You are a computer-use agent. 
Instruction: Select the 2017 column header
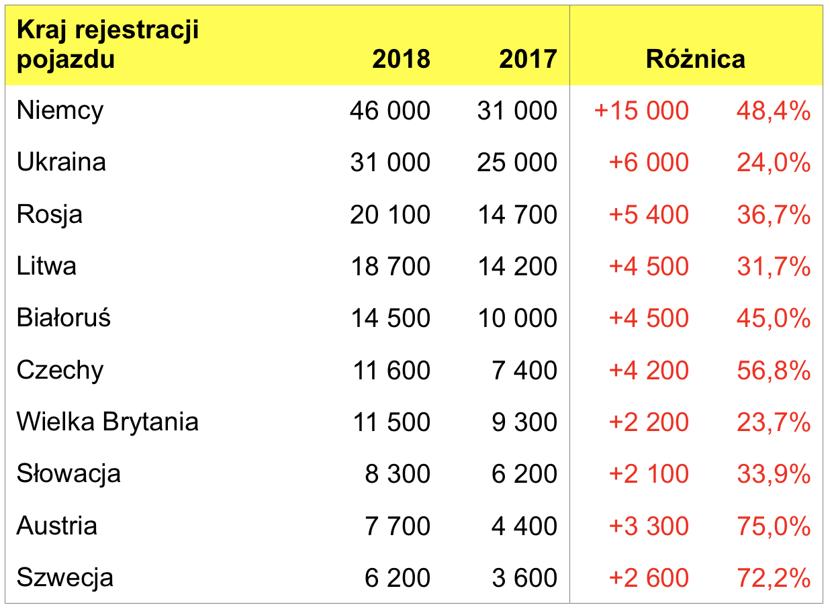[x=528, y=59]
